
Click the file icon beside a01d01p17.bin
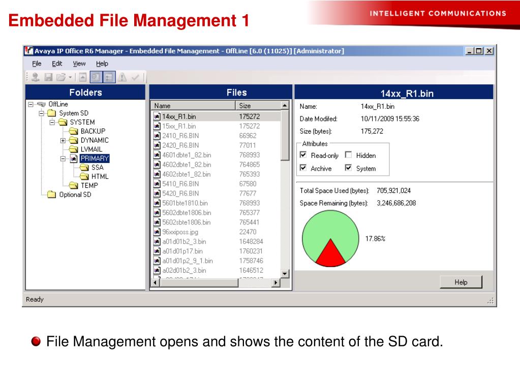[157, 251]
